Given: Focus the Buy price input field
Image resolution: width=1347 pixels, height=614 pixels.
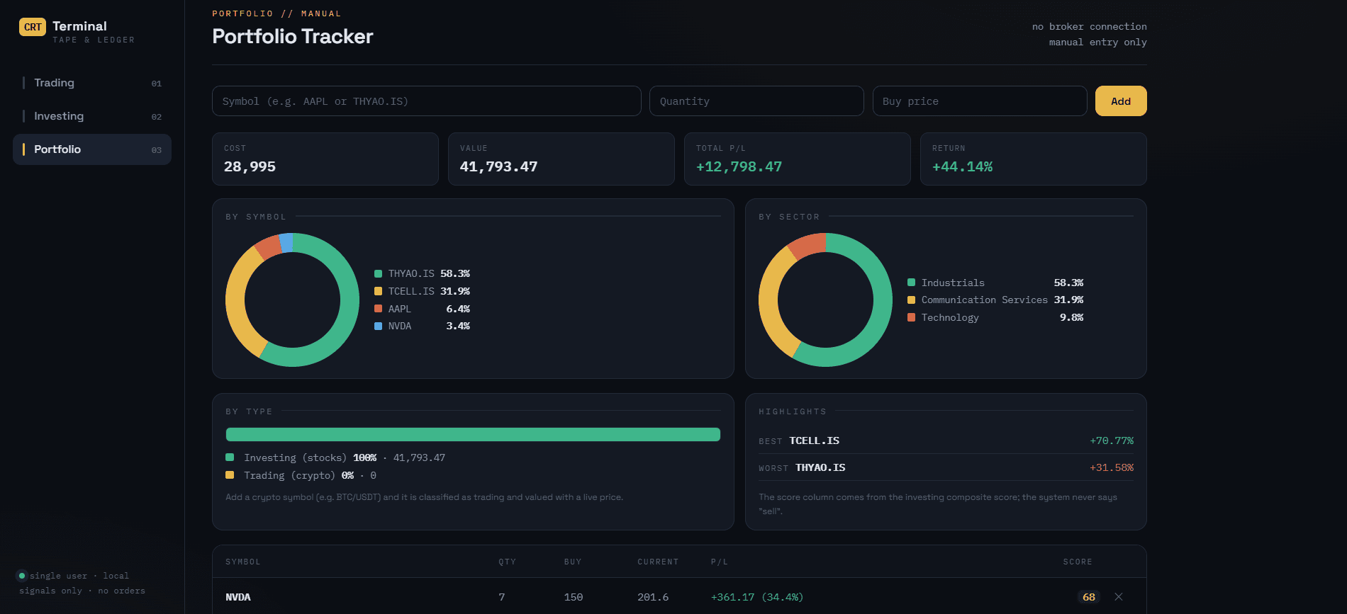Looking at the screenshot, I should click(980, 101).
